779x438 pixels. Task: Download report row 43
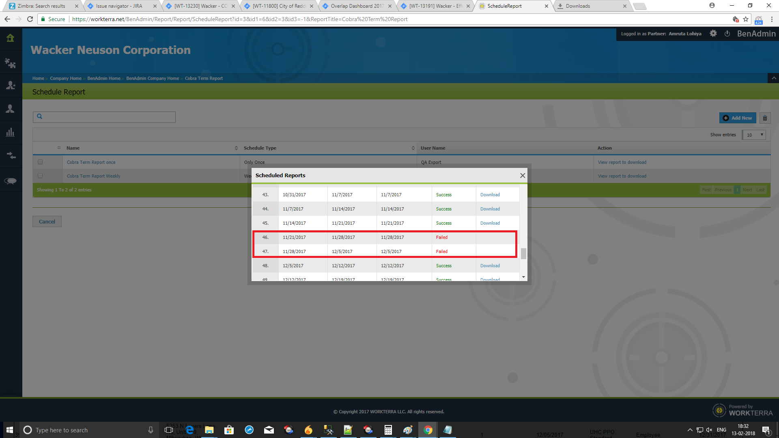point(490,195)
